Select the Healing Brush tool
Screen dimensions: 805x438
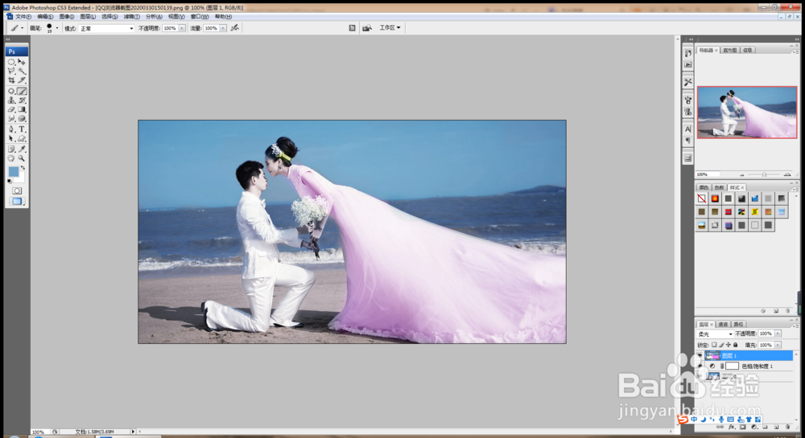click(11, 91)
